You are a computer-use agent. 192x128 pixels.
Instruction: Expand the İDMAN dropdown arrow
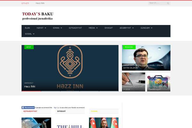click(x=61, y=28)
